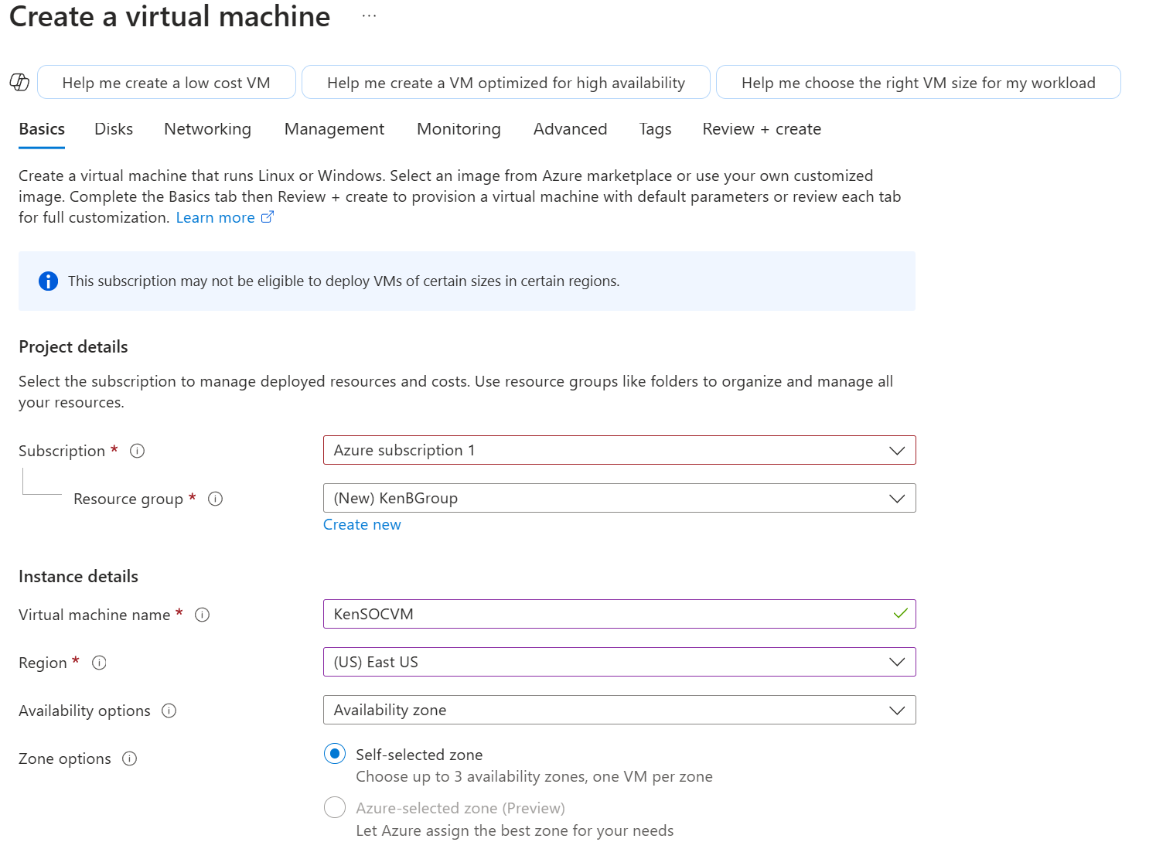1156x842 pixels.
Task: Click the Availability options info icon
Action: (169, 711)
